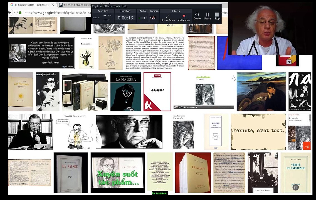316x200 pixels.
Task: Open the green-text quote 'I have crossed the seas'
Action: 160,172
